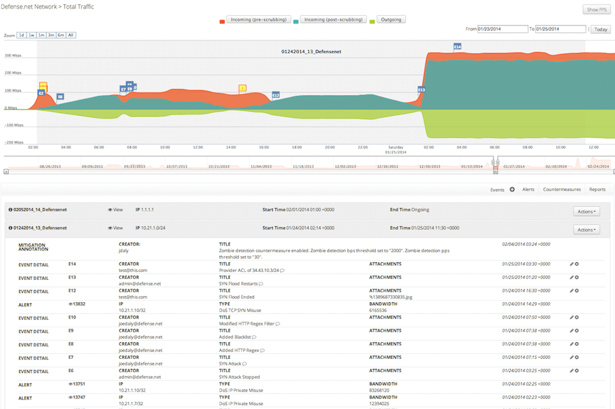Click the navigator left scroll arrow
The height and width of the screenshot is (409, 615).
6,171
